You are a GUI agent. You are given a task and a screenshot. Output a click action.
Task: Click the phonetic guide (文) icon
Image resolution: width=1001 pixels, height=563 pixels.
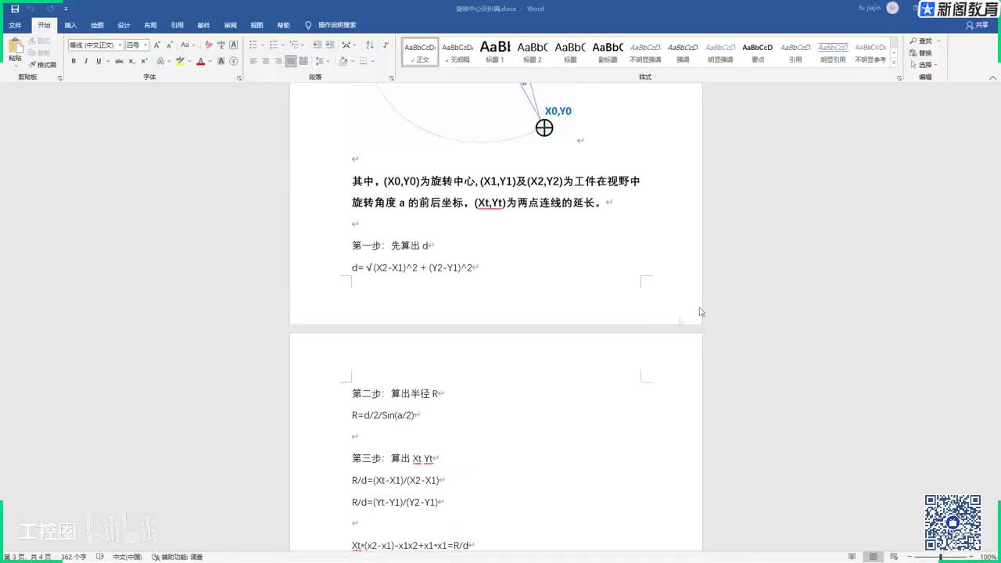pyautogui.click(x=221, y=45)
